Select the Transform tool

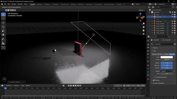pyautogui.click(x=3, y=35)
